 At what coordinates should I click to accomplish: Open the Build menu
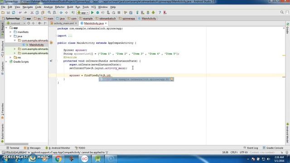[70, 7]
